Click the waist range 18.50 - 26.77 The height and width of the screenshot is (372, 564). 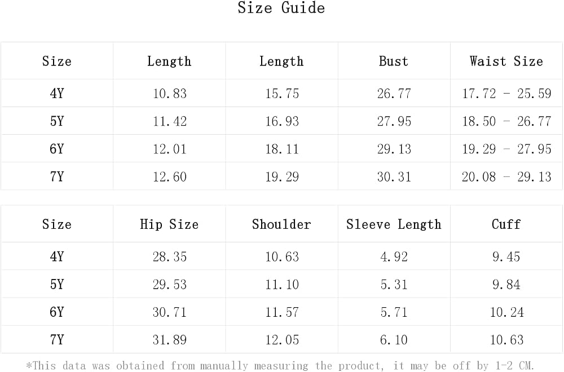tap(506, 121)
